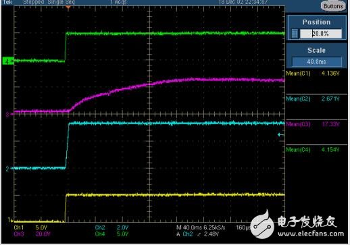The width and height of the screenshot is (350, 245).
Task: Click the A Ch2 2.48V trigger readout
Action: click(197, 234)
